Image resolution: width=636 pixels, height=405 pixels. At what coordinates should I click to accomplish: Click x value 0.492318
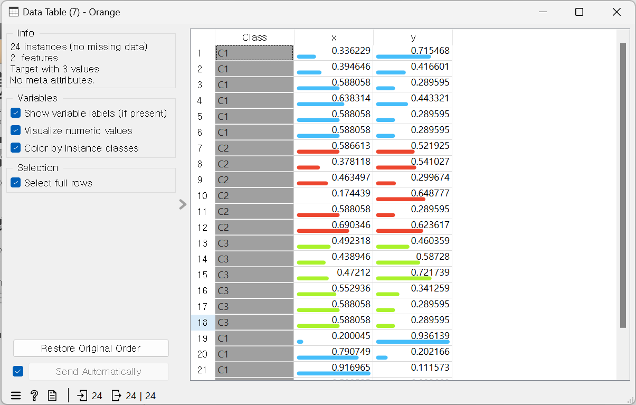point(351,241)
